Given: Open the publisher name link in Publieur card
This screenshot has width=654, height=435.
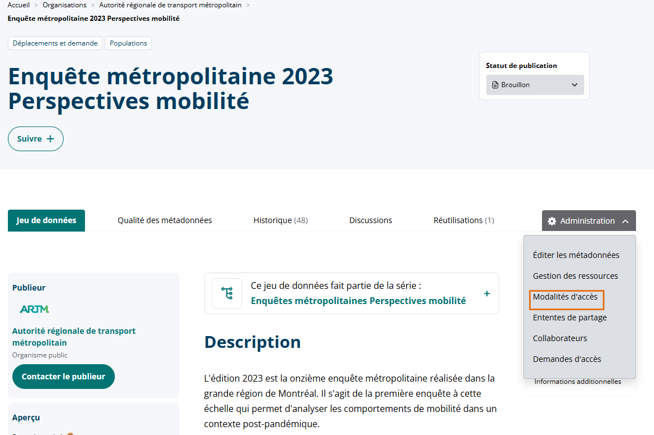Looking at the screenshot, I should (74, 337).
